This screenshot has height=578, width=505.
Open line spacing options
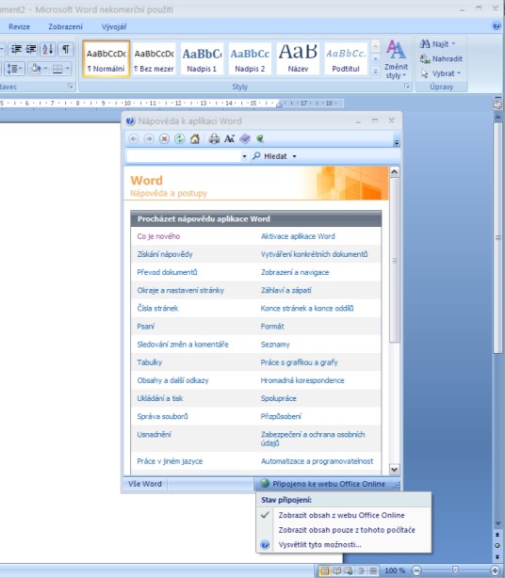pyautogui.click(x=14, y=68)
